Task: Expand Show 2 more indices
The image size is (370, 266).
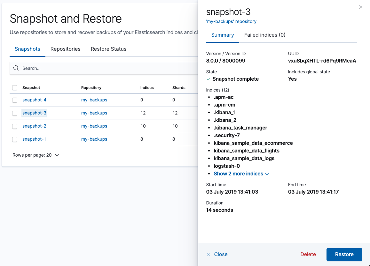Action: point(239,173)
